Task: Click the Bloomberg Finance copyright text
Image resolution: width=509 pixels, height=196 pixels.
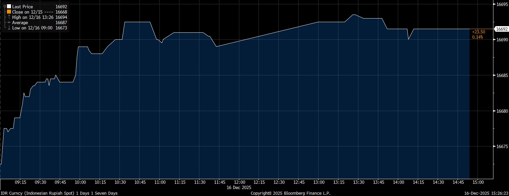Action: tap(290, 193)
